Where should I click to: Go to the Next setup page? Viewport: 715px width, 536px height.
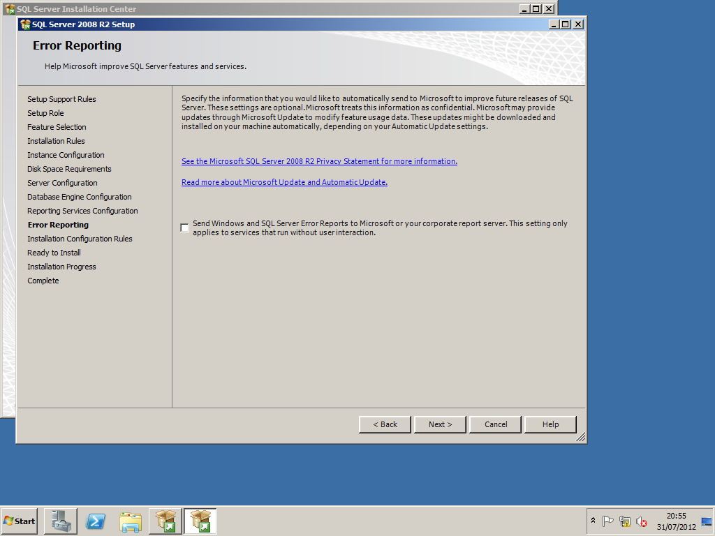tap(440, 424)
